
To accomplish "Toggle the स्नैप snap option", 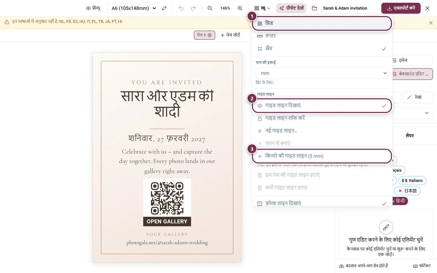I will click(x=322, y=49).
